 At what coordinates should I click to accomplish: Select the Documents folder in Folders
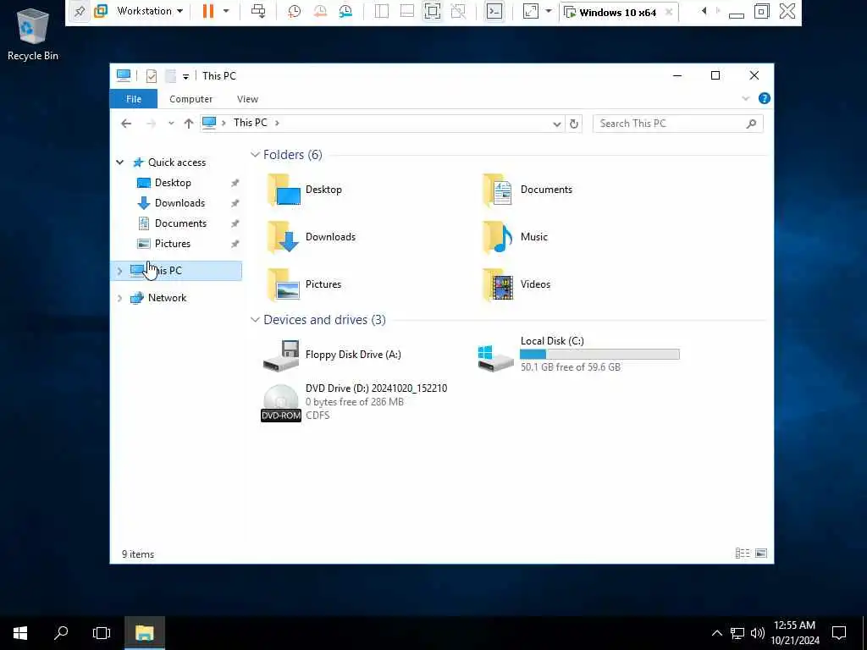527,190
